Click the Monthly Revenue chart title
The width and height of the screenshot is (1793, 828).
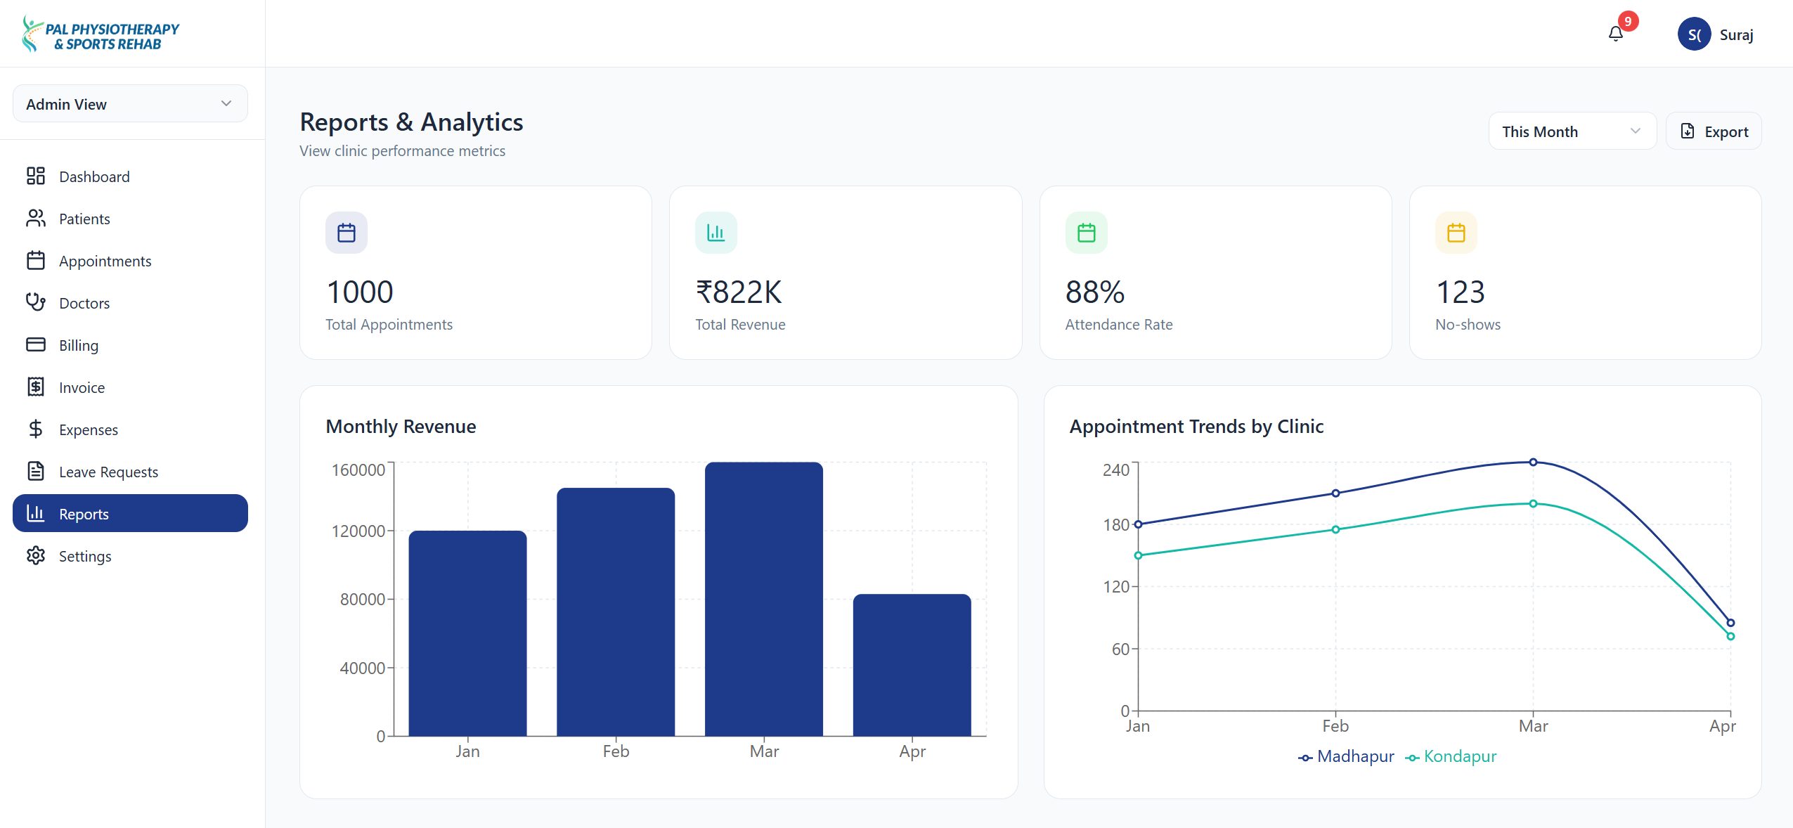[401, 426]
